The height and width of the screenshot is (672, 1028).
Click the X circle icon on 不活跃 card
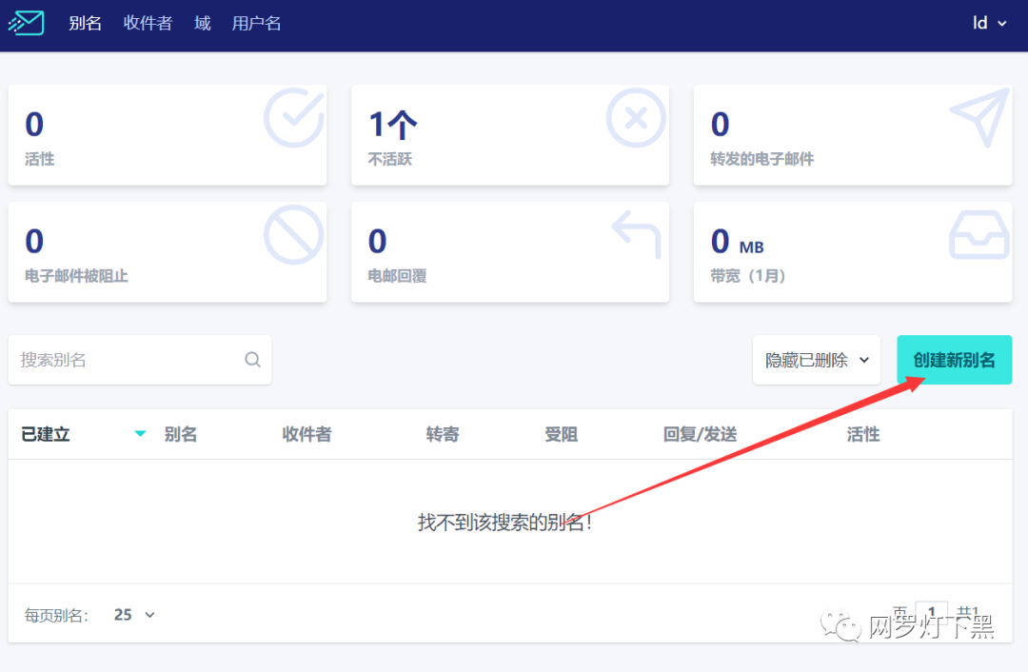pyautogui.click(x=636, y=118)
